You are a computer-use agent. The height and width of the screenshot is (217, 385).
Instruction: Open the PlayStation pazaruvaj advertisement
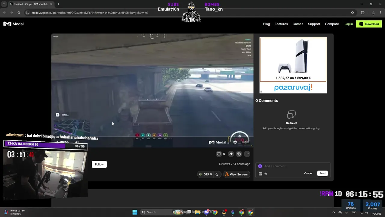pos(293,65)
